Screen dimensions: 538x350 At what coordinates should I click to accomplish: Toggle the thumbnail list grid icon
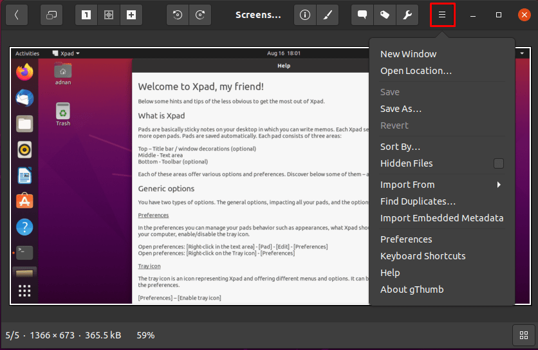pos(524,335)
